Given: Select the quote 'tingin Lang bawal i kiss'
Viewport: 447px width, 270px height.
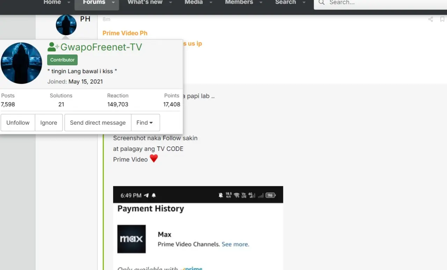Looking at the screenshot, I should pos(82,71).
